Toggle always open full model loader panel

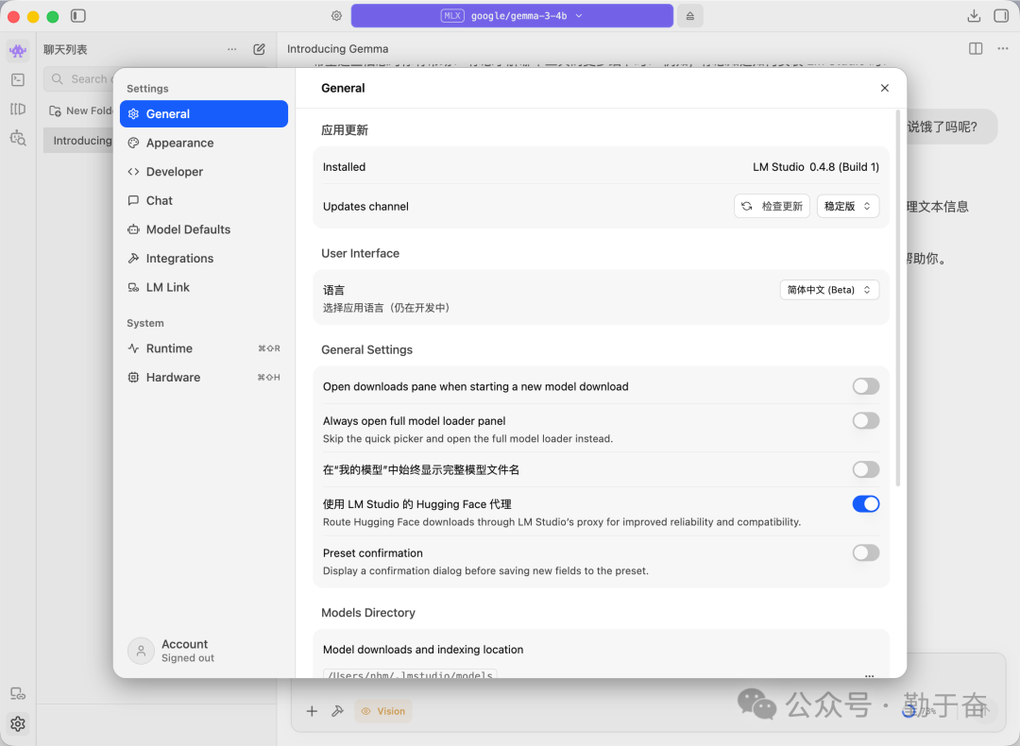[866, 421]
